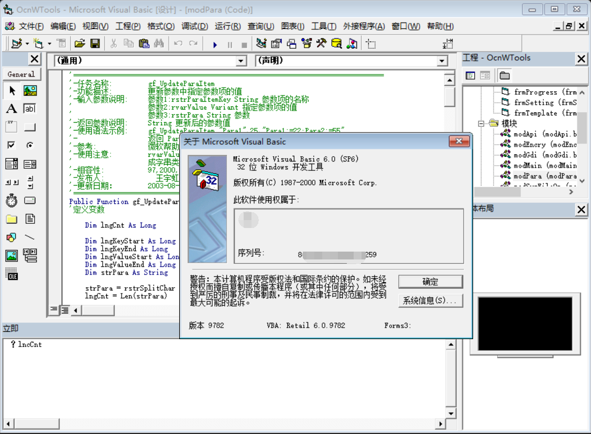Open the (声明) procedure dropdown
The image size is (591, 434).
[x=443, y=60]
